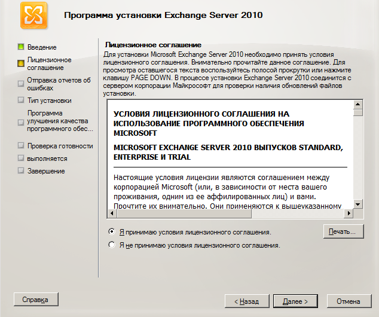Click the horizontal scrollbar thumb of license text
Viewport: 379px width, 317px height.
coord(184,214)
